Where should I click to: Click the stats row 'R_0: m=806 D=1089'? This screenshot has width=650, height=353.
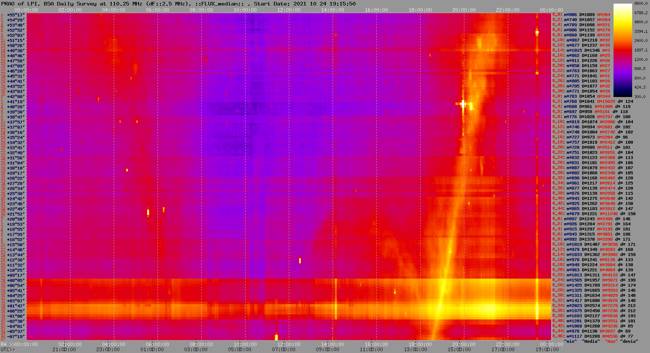(581, 15)
